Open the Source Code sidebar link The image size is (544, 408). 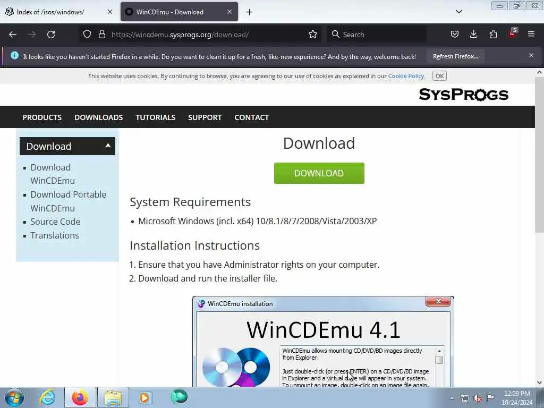(x=55, y=222)
